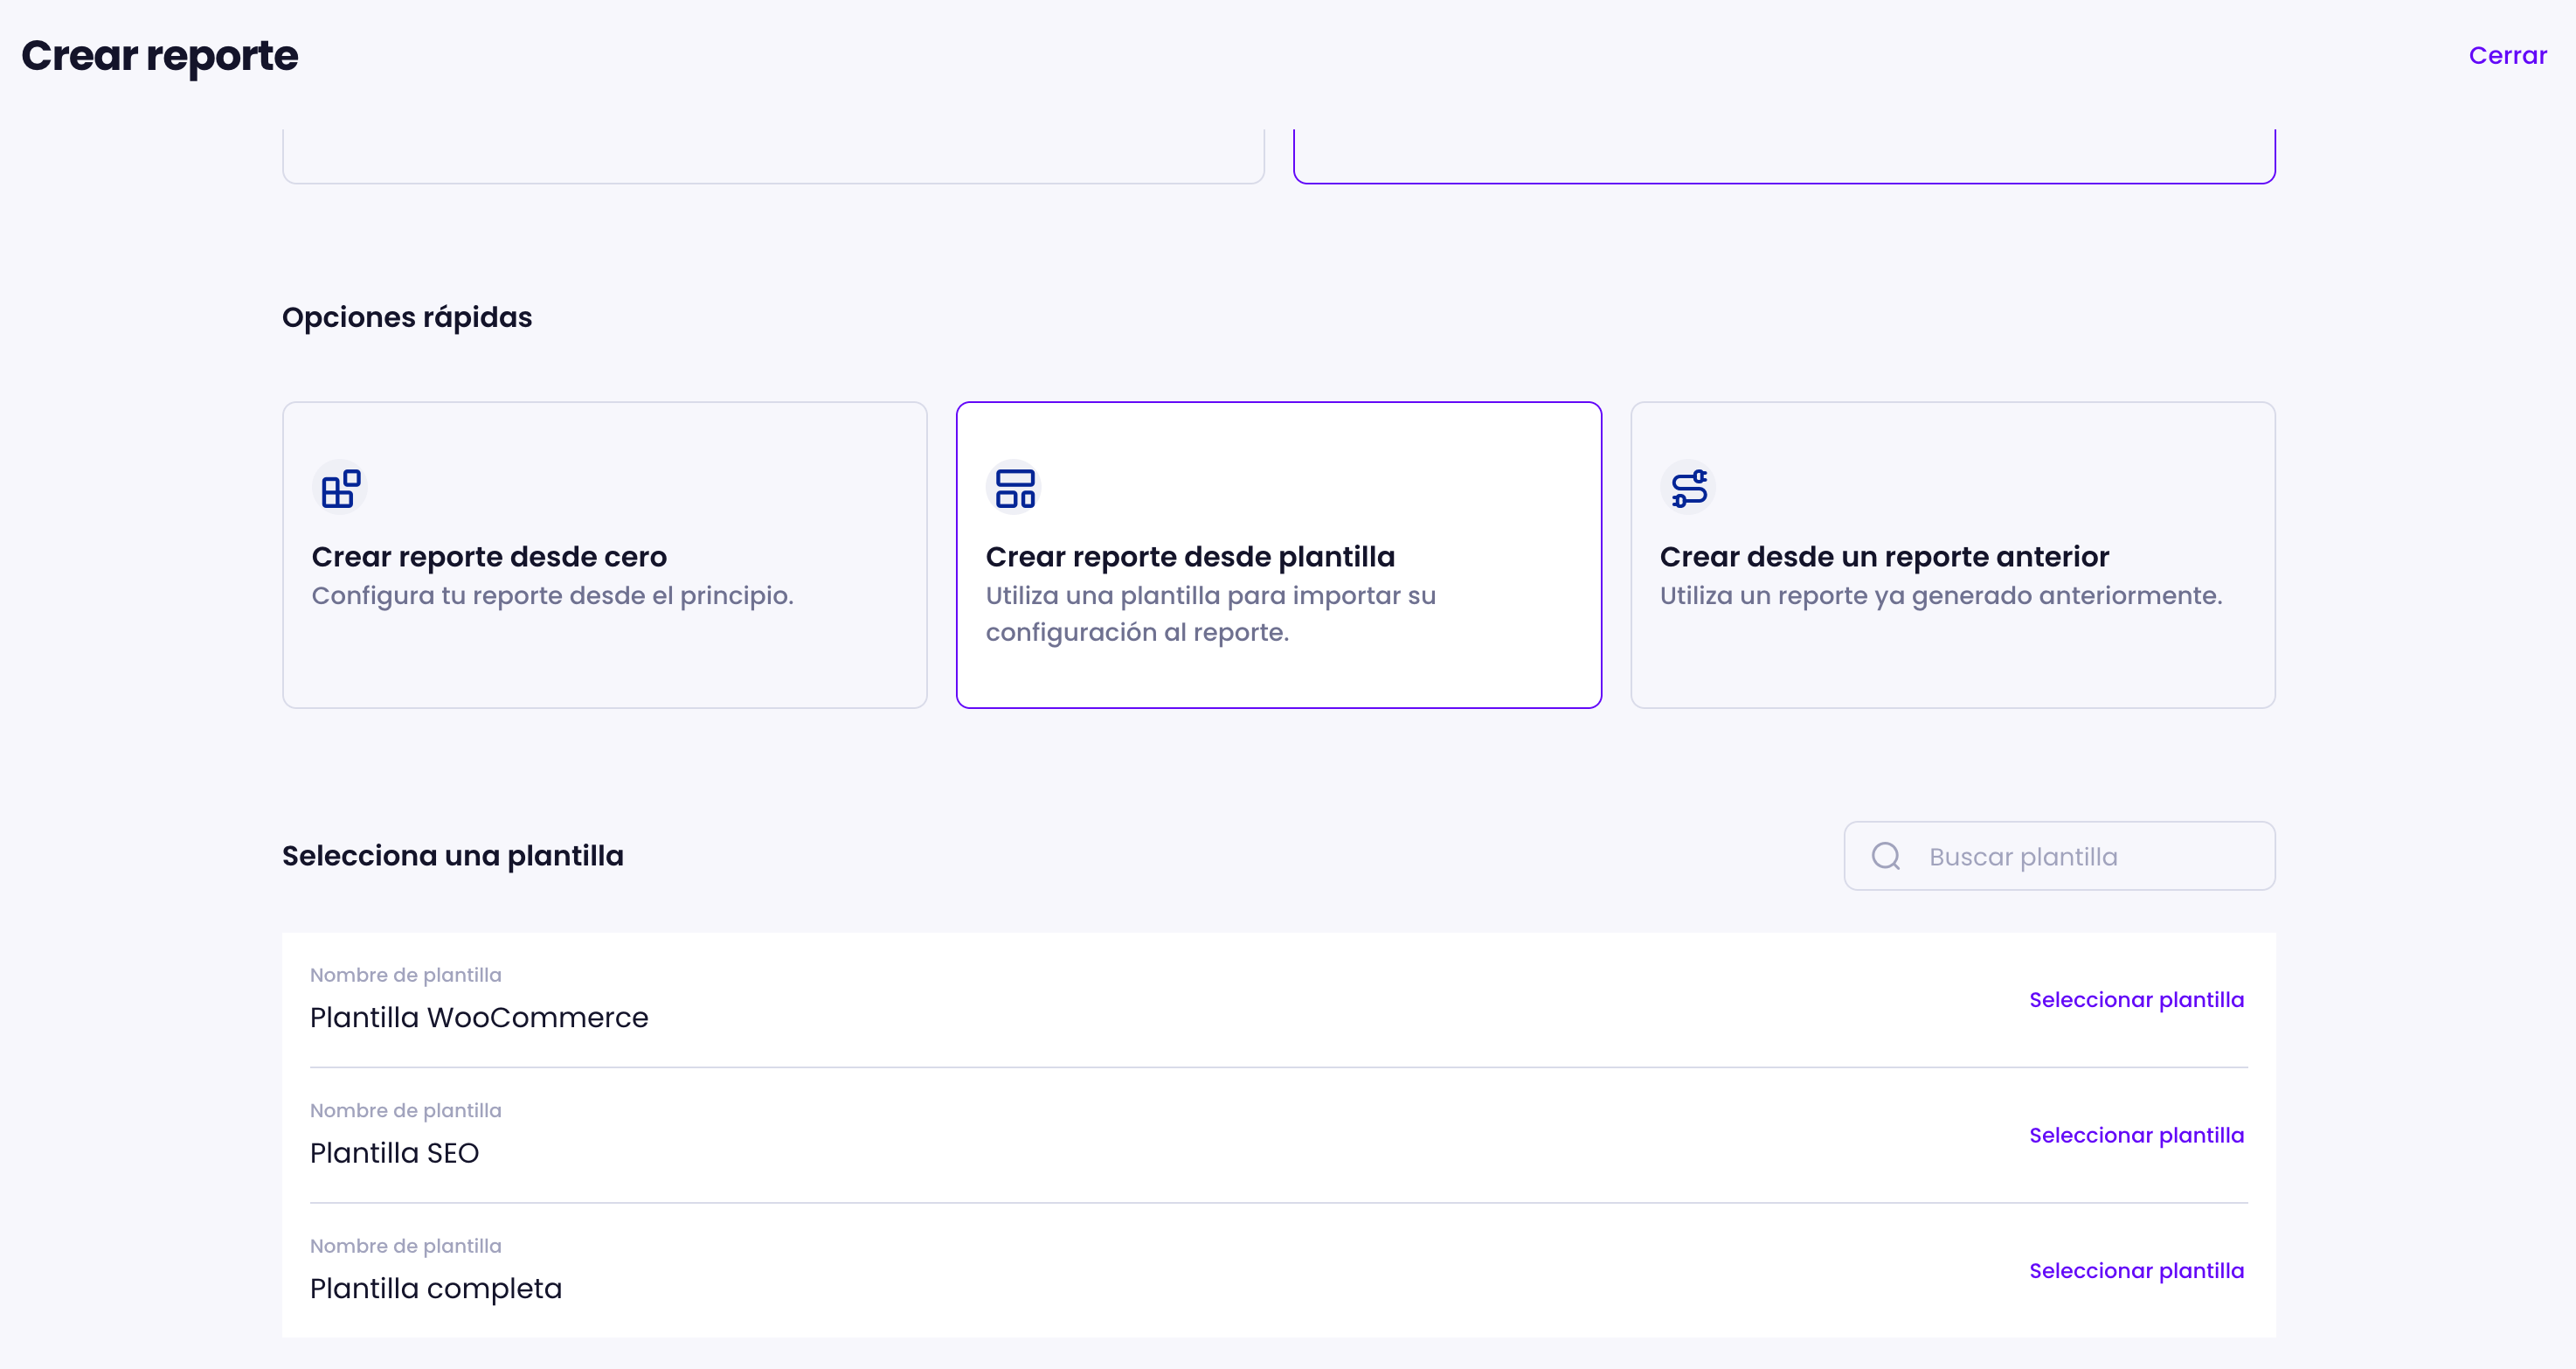Select the purple-outlined card at top right
Screen dimensions: 2576x1369
1783,155
